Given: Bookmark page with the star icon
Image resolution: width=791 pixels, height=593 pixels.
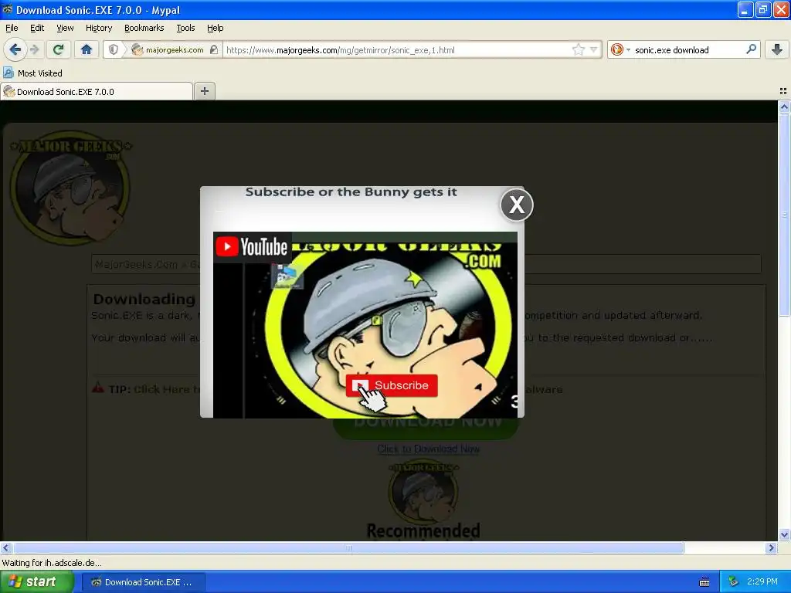Looking at the screenshot, I should [x=578, y=49].
